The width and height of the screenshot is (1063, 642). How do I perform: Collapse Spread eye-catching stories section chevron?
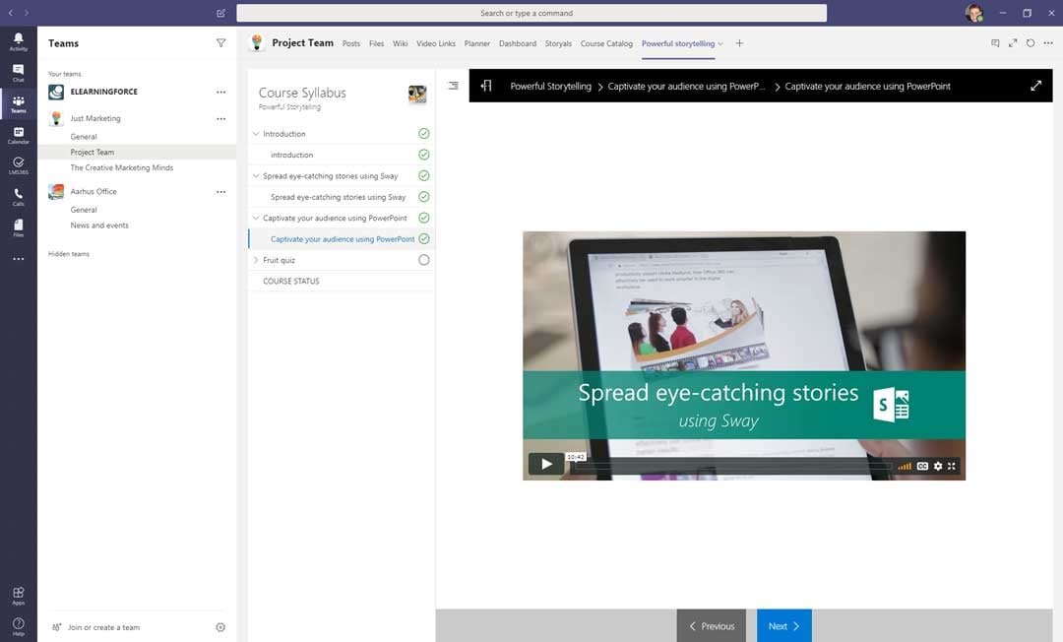(x=256, y=175)
